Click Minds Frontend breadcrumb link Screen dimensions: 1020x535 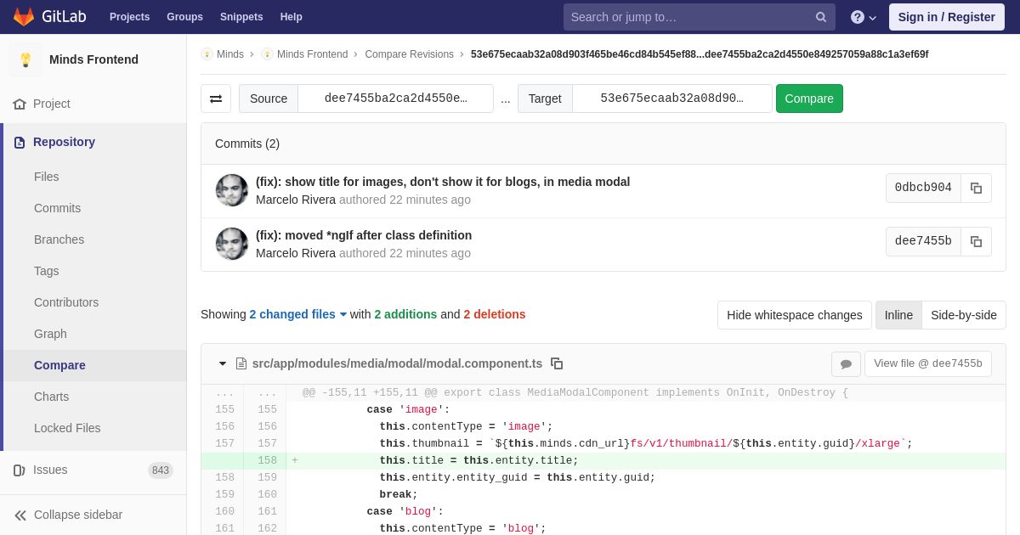pyautogui.click(x=312, y=54)
